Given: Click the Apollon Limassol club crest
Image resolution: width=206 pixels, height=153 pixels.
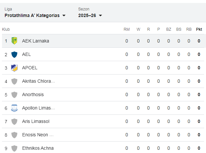Looking at the screenshot, I should click(14, 108).
